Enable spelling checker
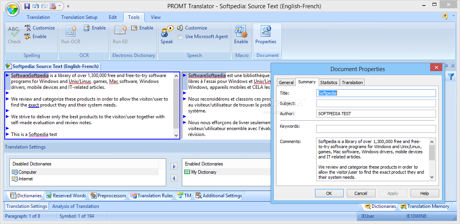The width and height of the screenshot is (460, 224). pyautogui.click(x=35, y=37)
